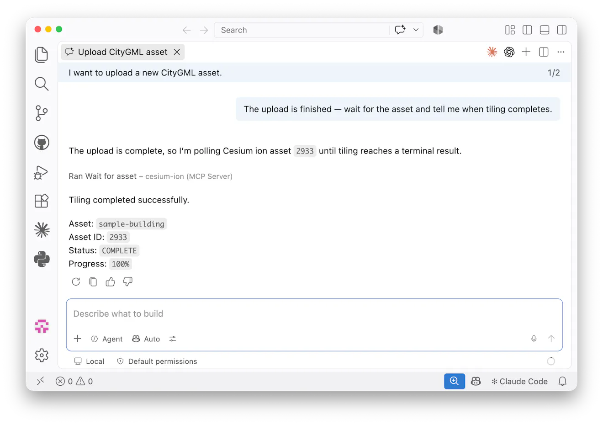Open the Extensions view

pos(42,201)
